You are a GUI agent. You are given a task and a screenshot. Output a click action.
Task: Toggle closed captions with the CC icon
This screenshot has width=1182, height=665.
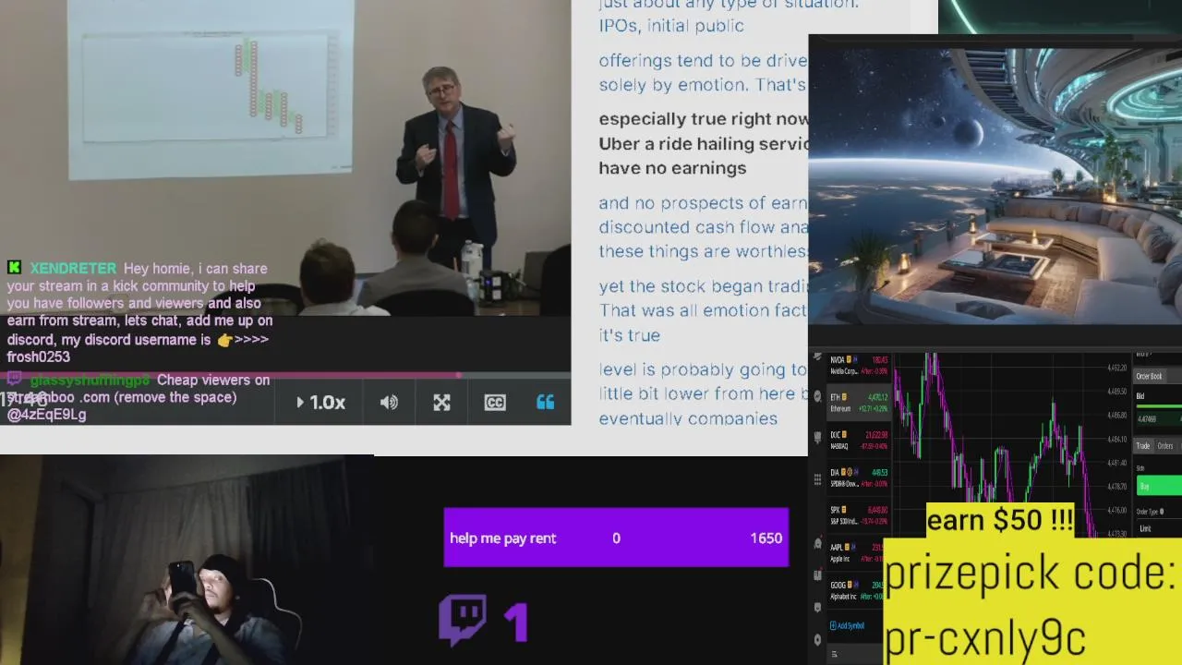click(495, 403)
